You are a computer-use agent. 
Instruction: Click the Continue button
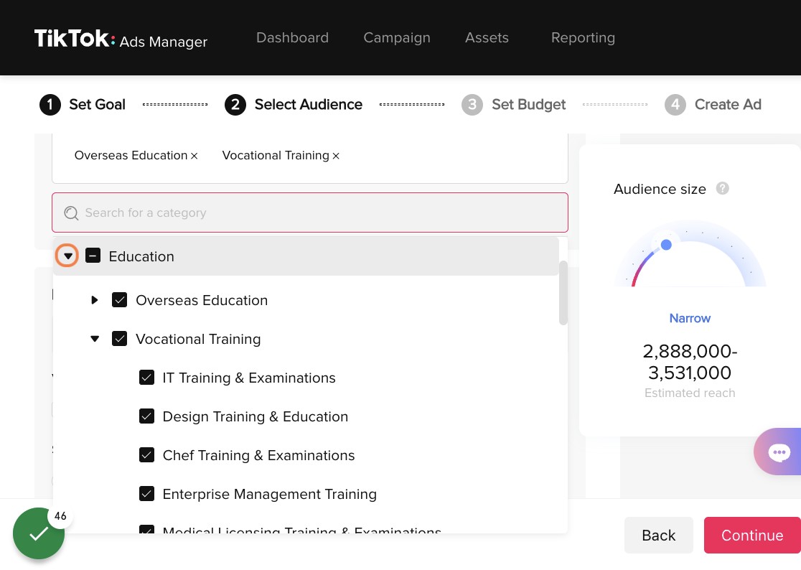pyautogui.click(x=752, y=535)
